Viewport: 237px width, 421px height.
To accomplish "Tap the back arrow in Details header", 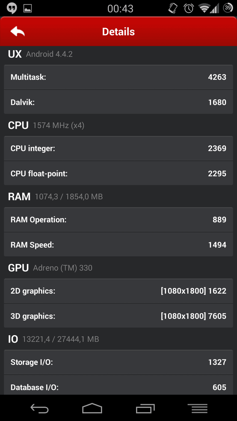I will pos(18,32).
